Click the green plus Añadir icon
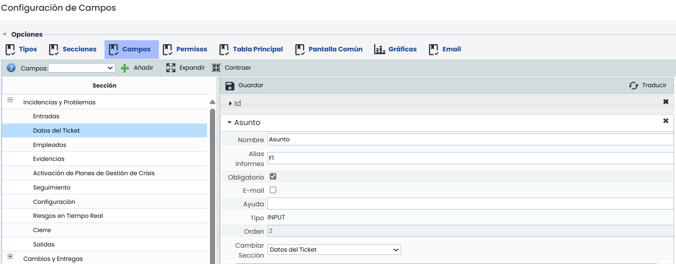Image resolution: width=676 pixels, height=264 pixels. [125, 68]
